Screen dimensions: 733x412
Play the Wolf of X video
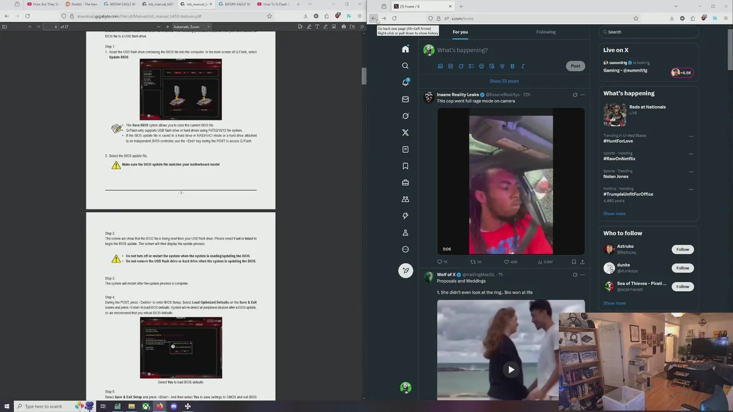(x=511, y=370)
